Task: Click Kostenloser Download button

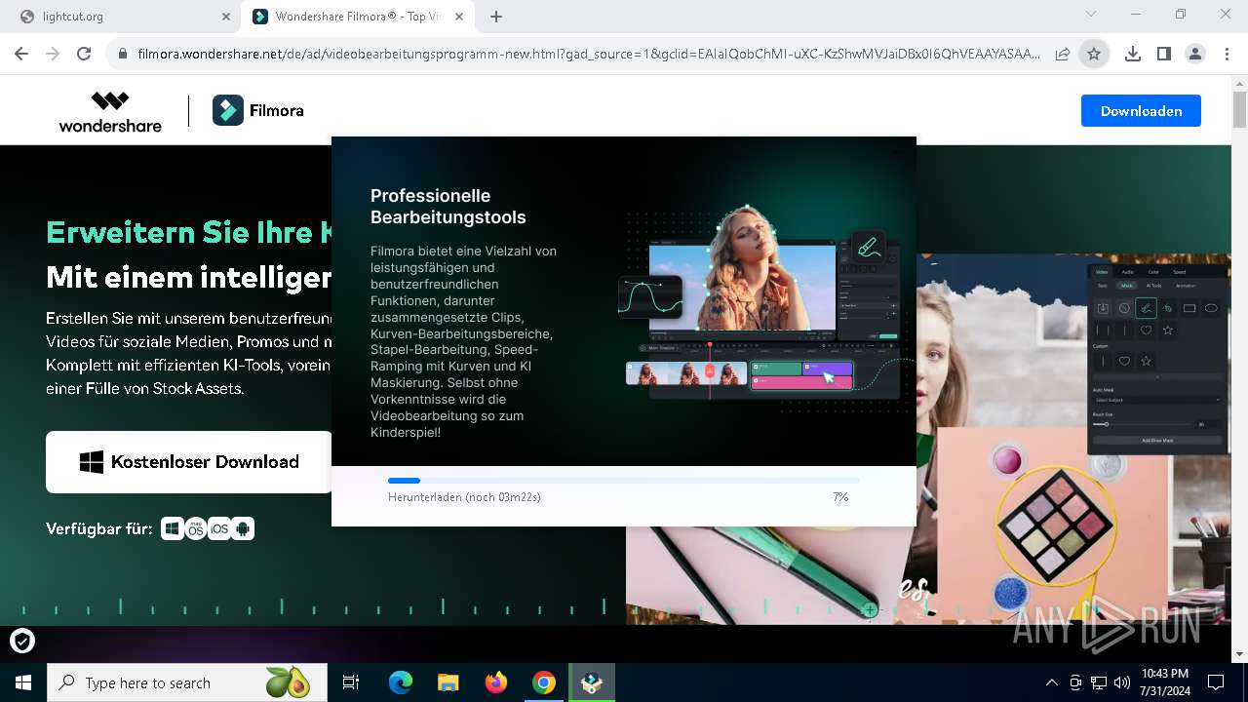Action: (189, 462)
